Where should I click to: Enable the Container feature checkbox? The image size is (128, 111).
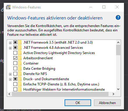(x=15, y=63)
